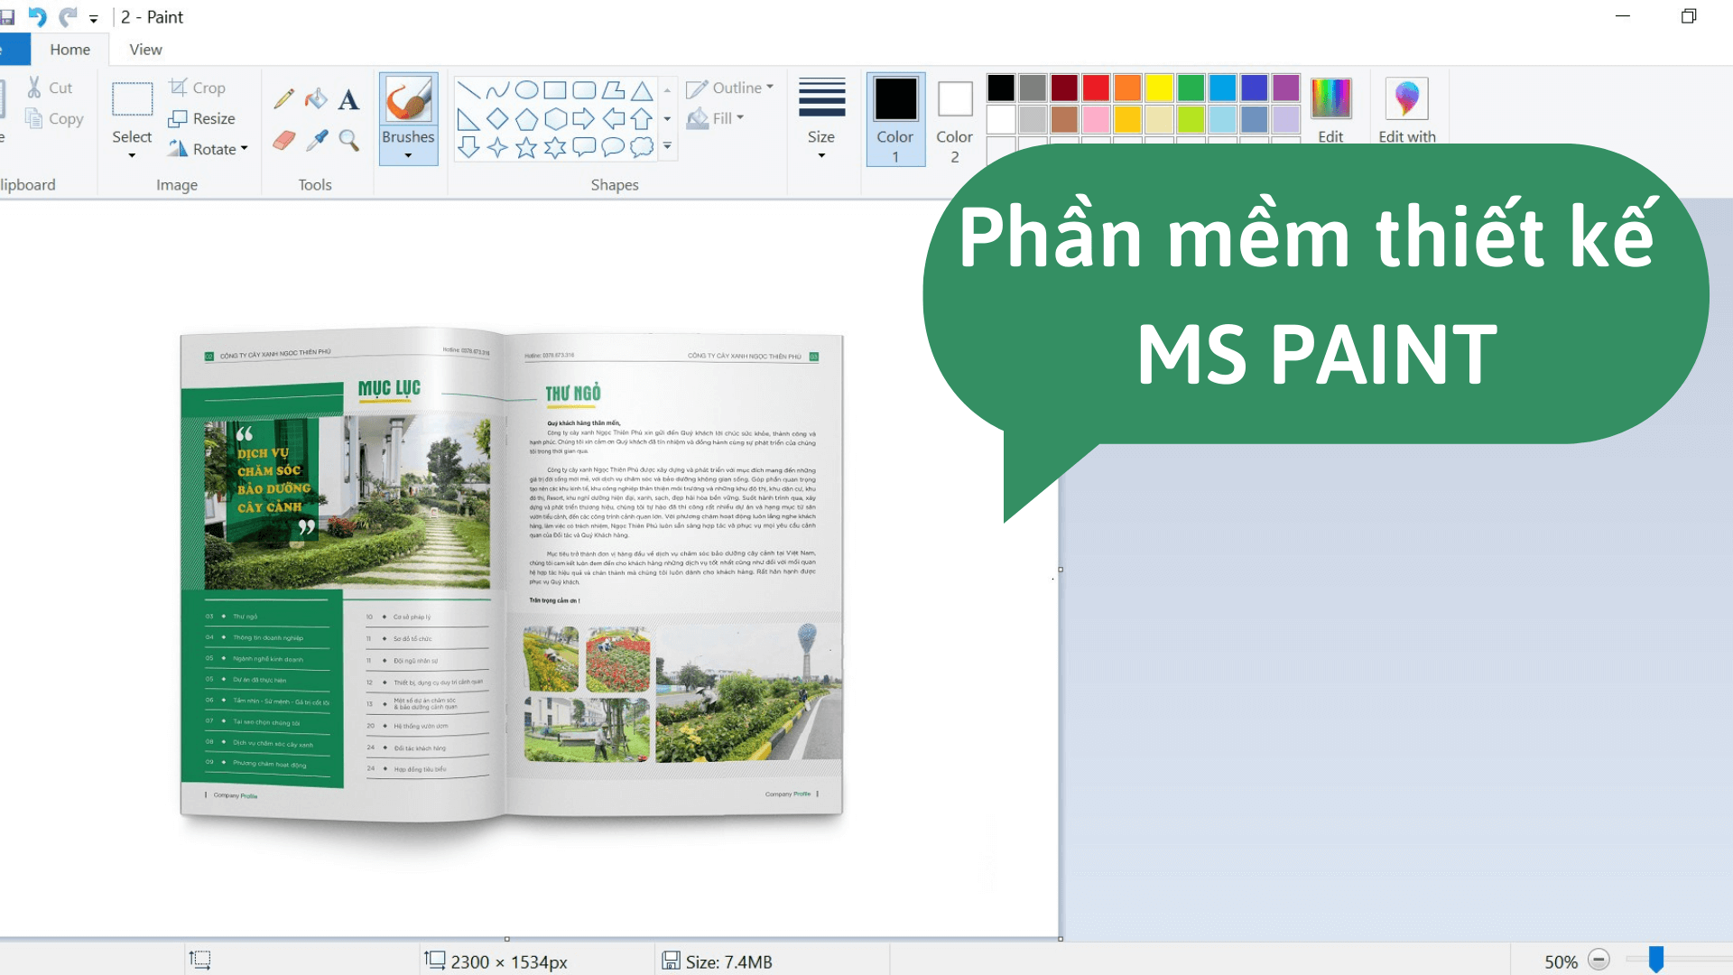
Task: Pick the yellow color swatch
Action: click(x=1159, y=88)
